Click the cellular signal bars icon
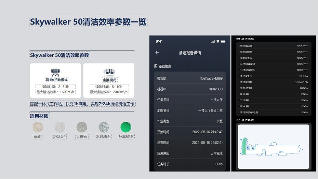The height and width of the screenshot is (179, 318). pos(213,41)
